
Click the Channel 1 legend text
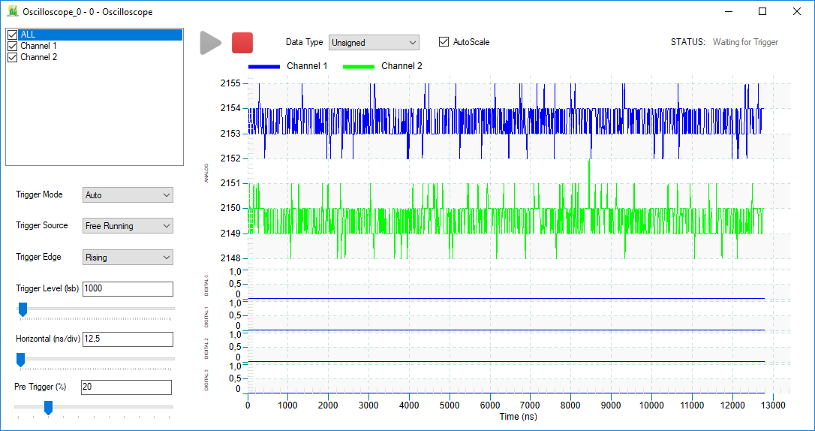(x=307, y=66)
